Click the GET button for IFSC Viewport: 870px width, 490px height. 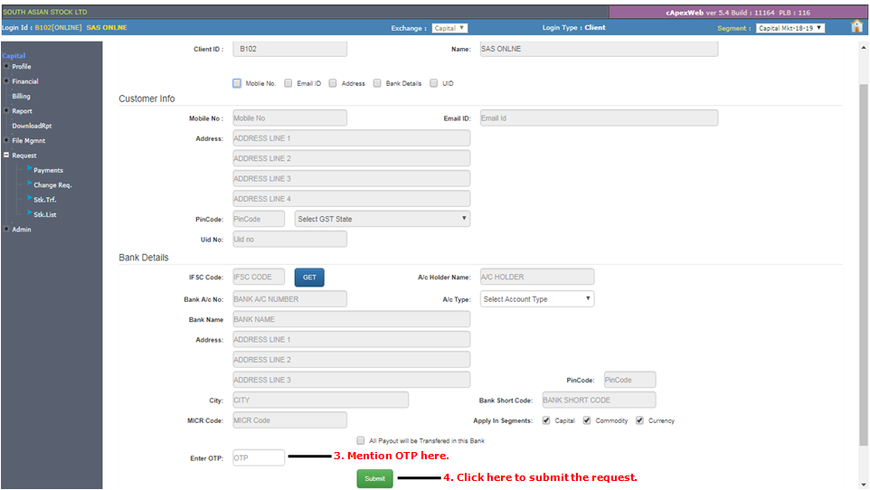[x=309, y=277]
